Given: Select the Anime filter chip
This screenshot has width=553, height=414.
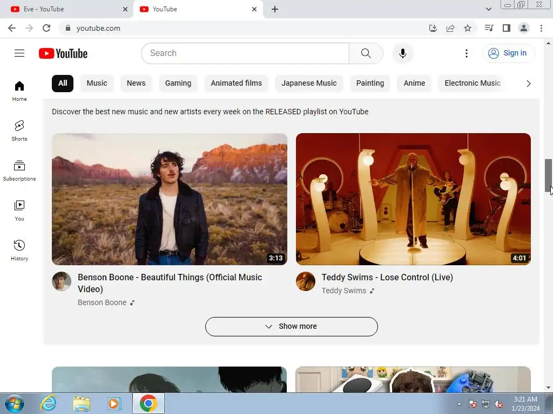Looking at the screenshot, I should pos(414,84).
